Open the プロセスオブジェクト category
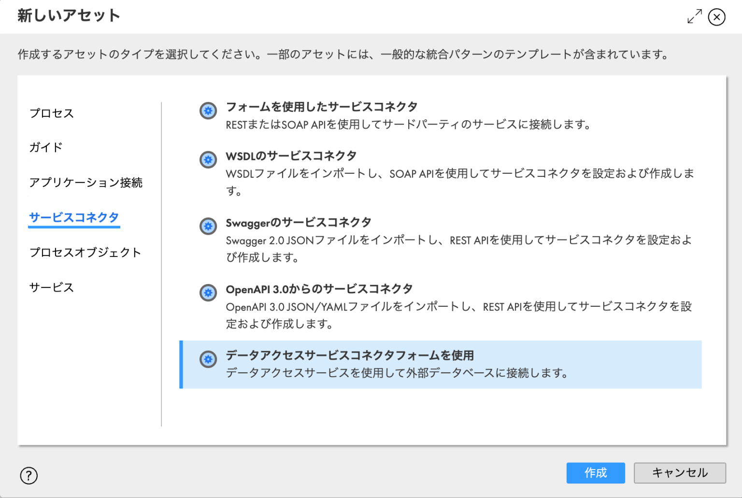This screenshot has height=498, width=742. click(85, 252)
